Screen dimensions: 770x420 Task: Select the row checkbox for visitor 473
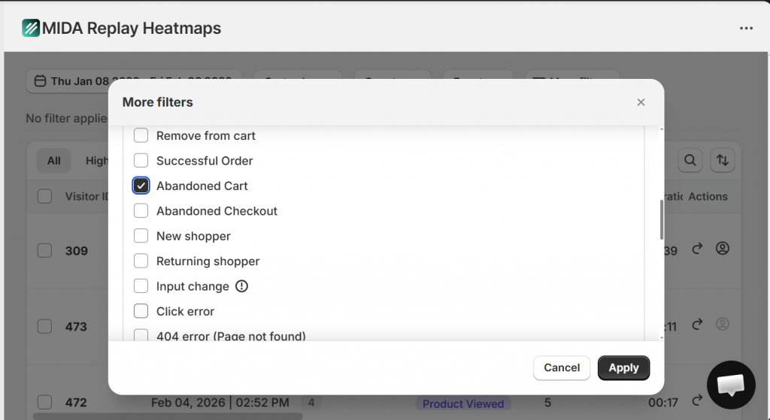[45, 326]
